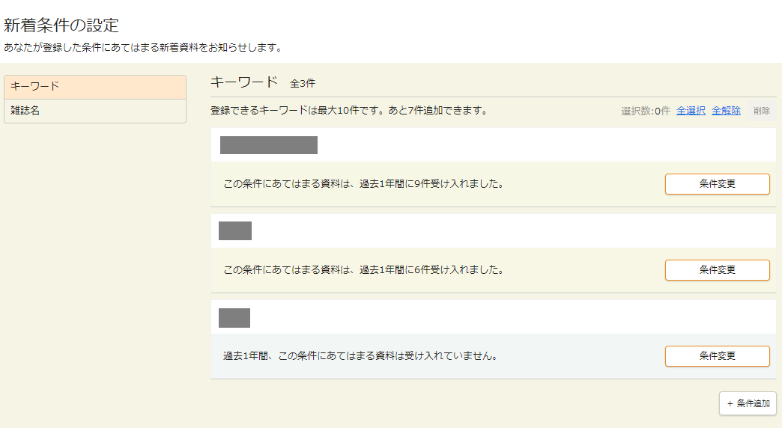
Task: Select the third keyword's redacted gray label
Action: (234, 318)
